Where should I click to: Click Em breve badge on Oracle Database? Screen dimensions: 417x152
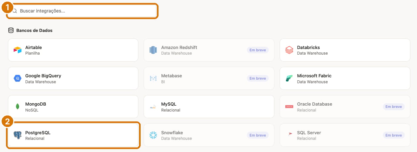click(394, 107)
